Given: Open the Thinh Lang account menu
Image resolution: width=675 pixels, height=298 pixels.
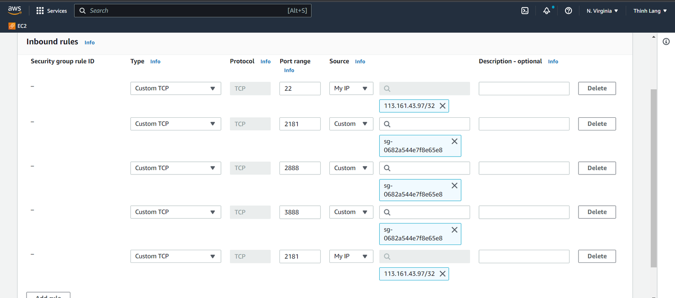Looking at the screenshot, I should 650,11.
